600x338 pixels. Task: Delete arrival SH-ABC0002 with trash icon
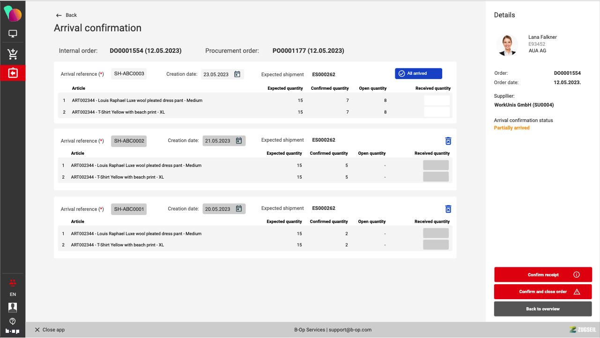(448, 141)
